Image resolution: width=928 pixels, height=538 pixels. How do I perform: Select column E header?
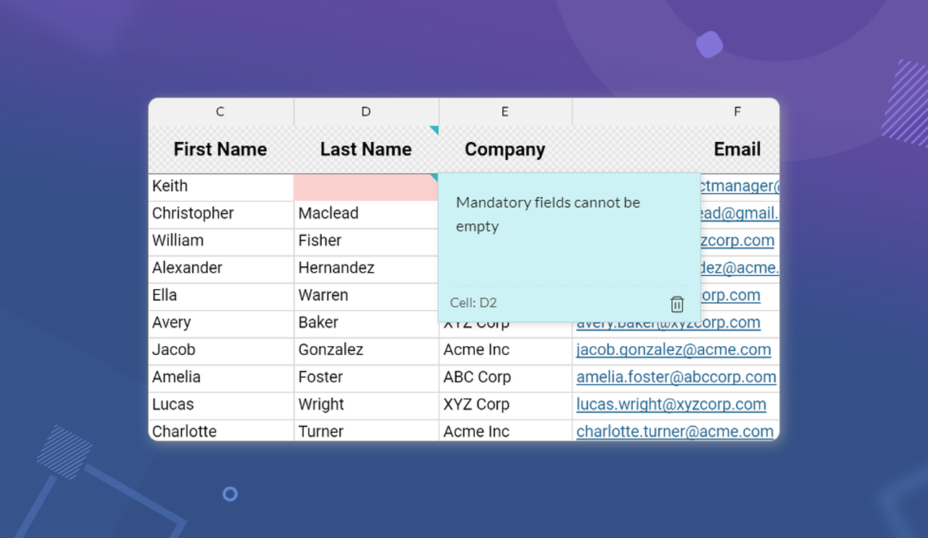(x=505, y=112)
